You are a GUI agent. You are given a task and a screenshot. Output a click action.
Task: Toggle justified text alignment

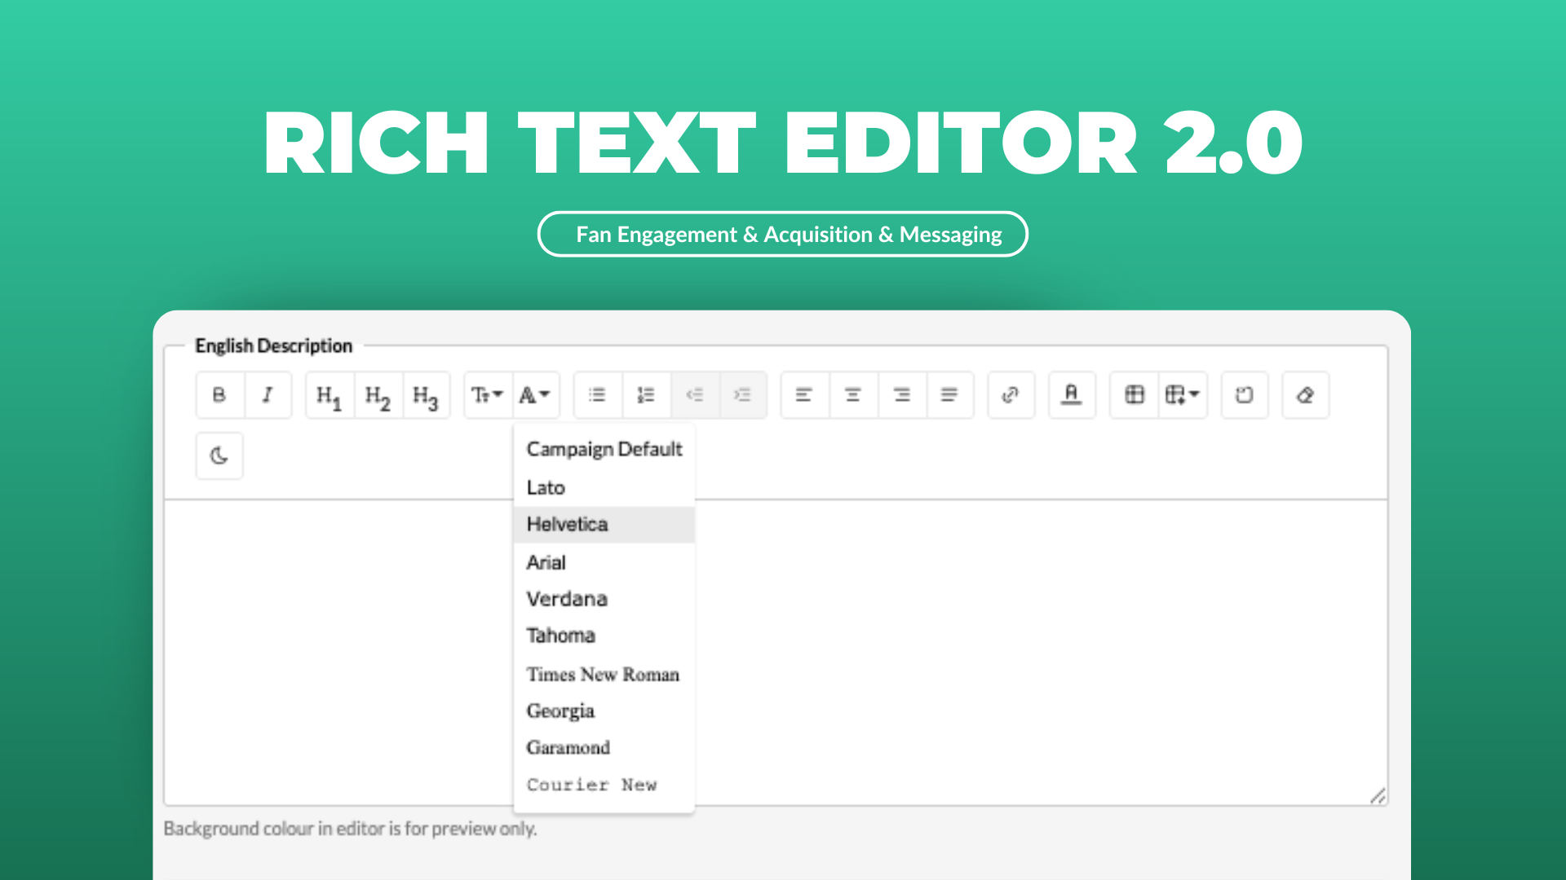tap(950, 394)
